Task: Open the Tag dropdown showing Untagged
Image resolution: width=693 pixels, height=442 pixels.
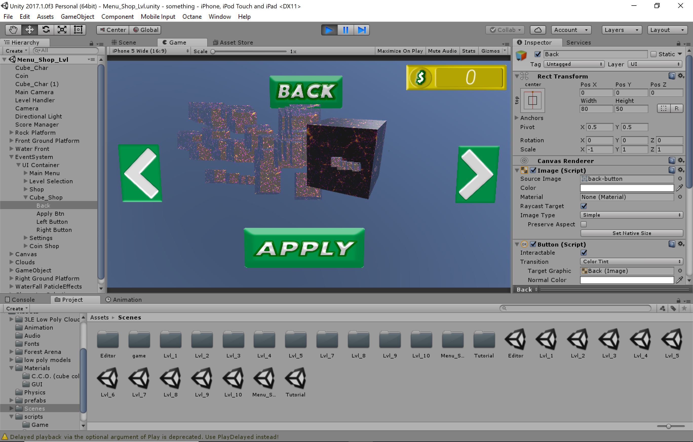Action: click(573, 64)
